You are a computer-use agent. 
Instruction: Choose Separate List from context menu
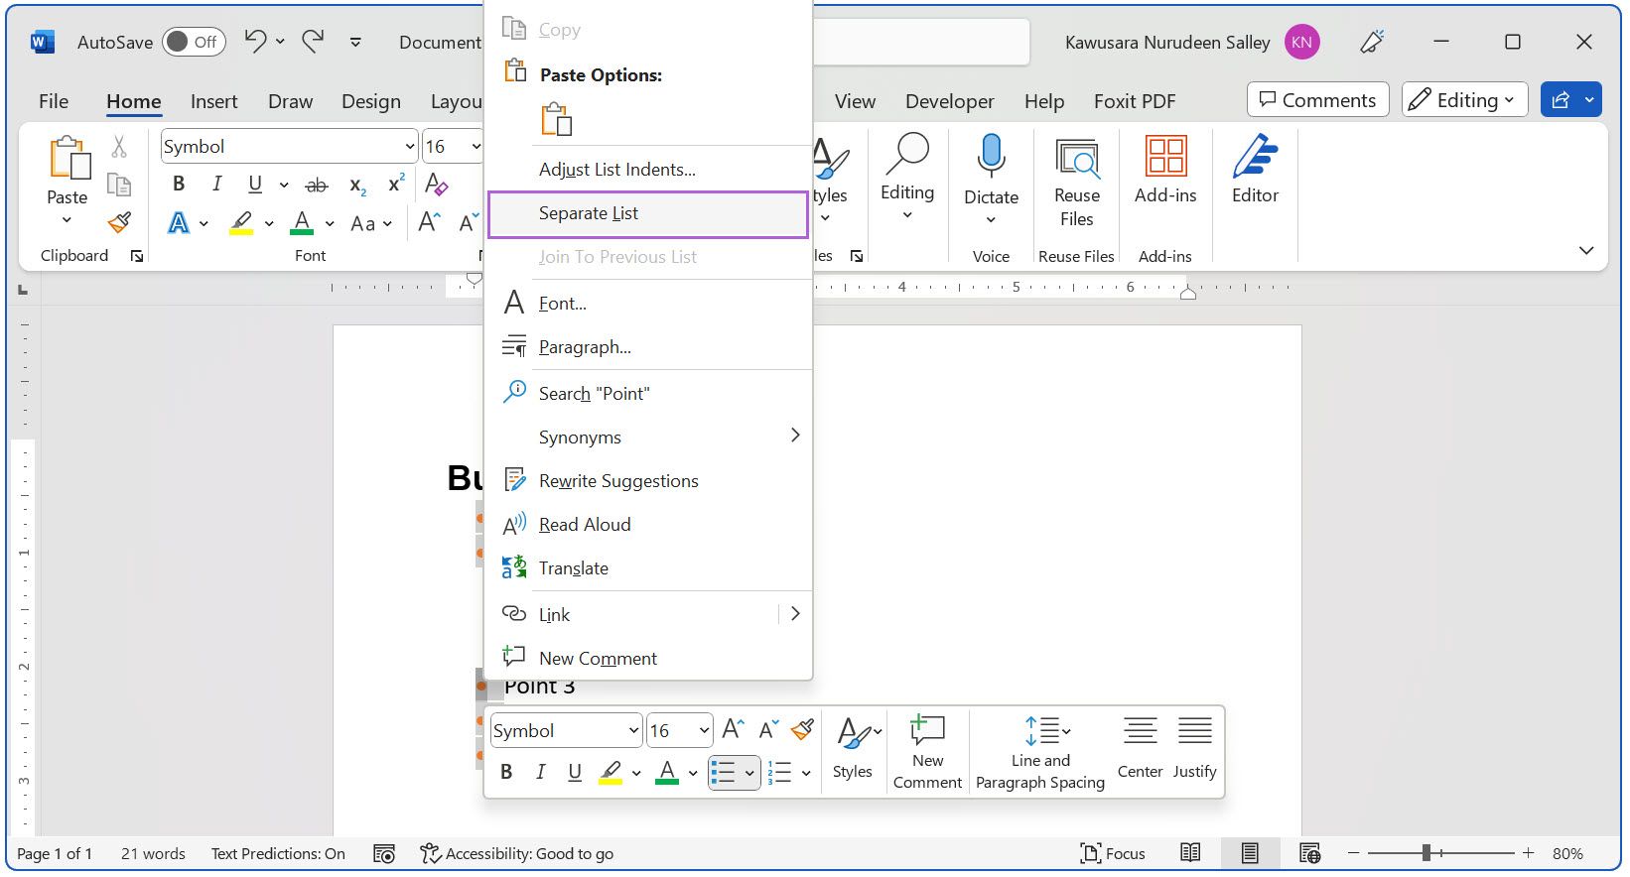tap(648, 213)
